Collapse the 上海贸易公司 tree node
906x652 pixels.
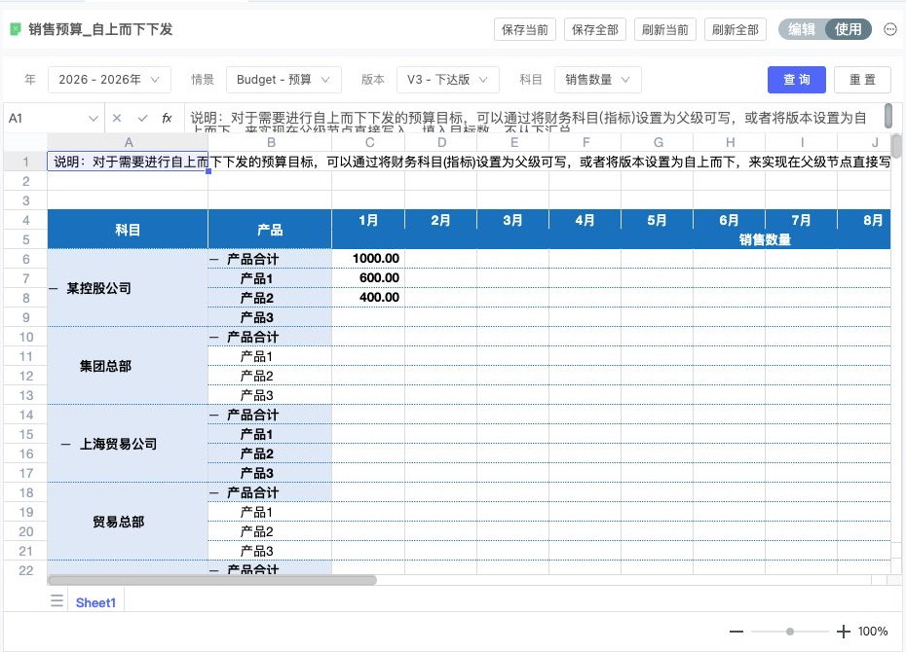(x=66, y=444)
